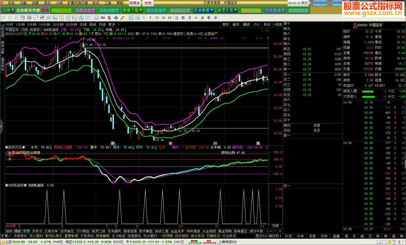
Task: Click the wave indicator toolbar icon
Action: point(96,18)
